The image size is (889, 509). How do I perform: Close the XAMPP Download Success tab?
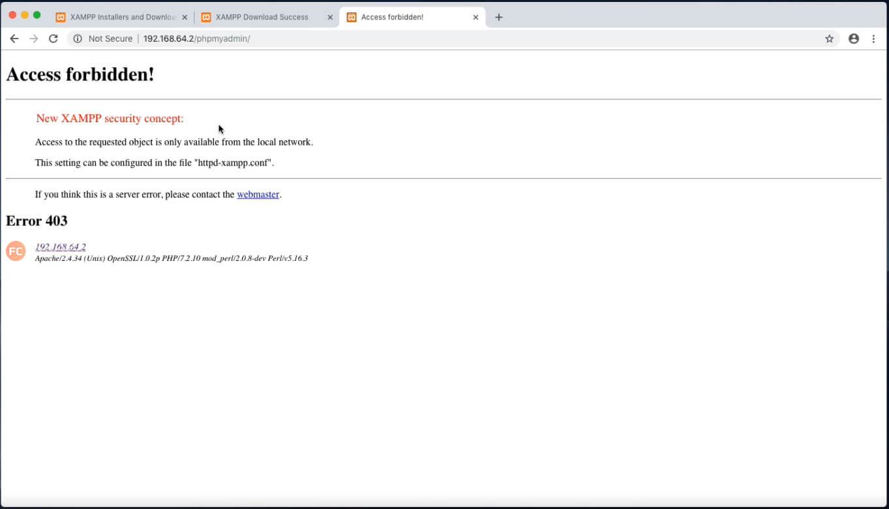[330, 18]
